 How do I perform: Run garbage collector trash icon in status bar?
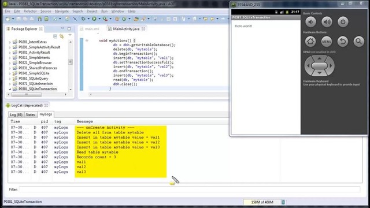pyautogui.click(x=283, y=202)
